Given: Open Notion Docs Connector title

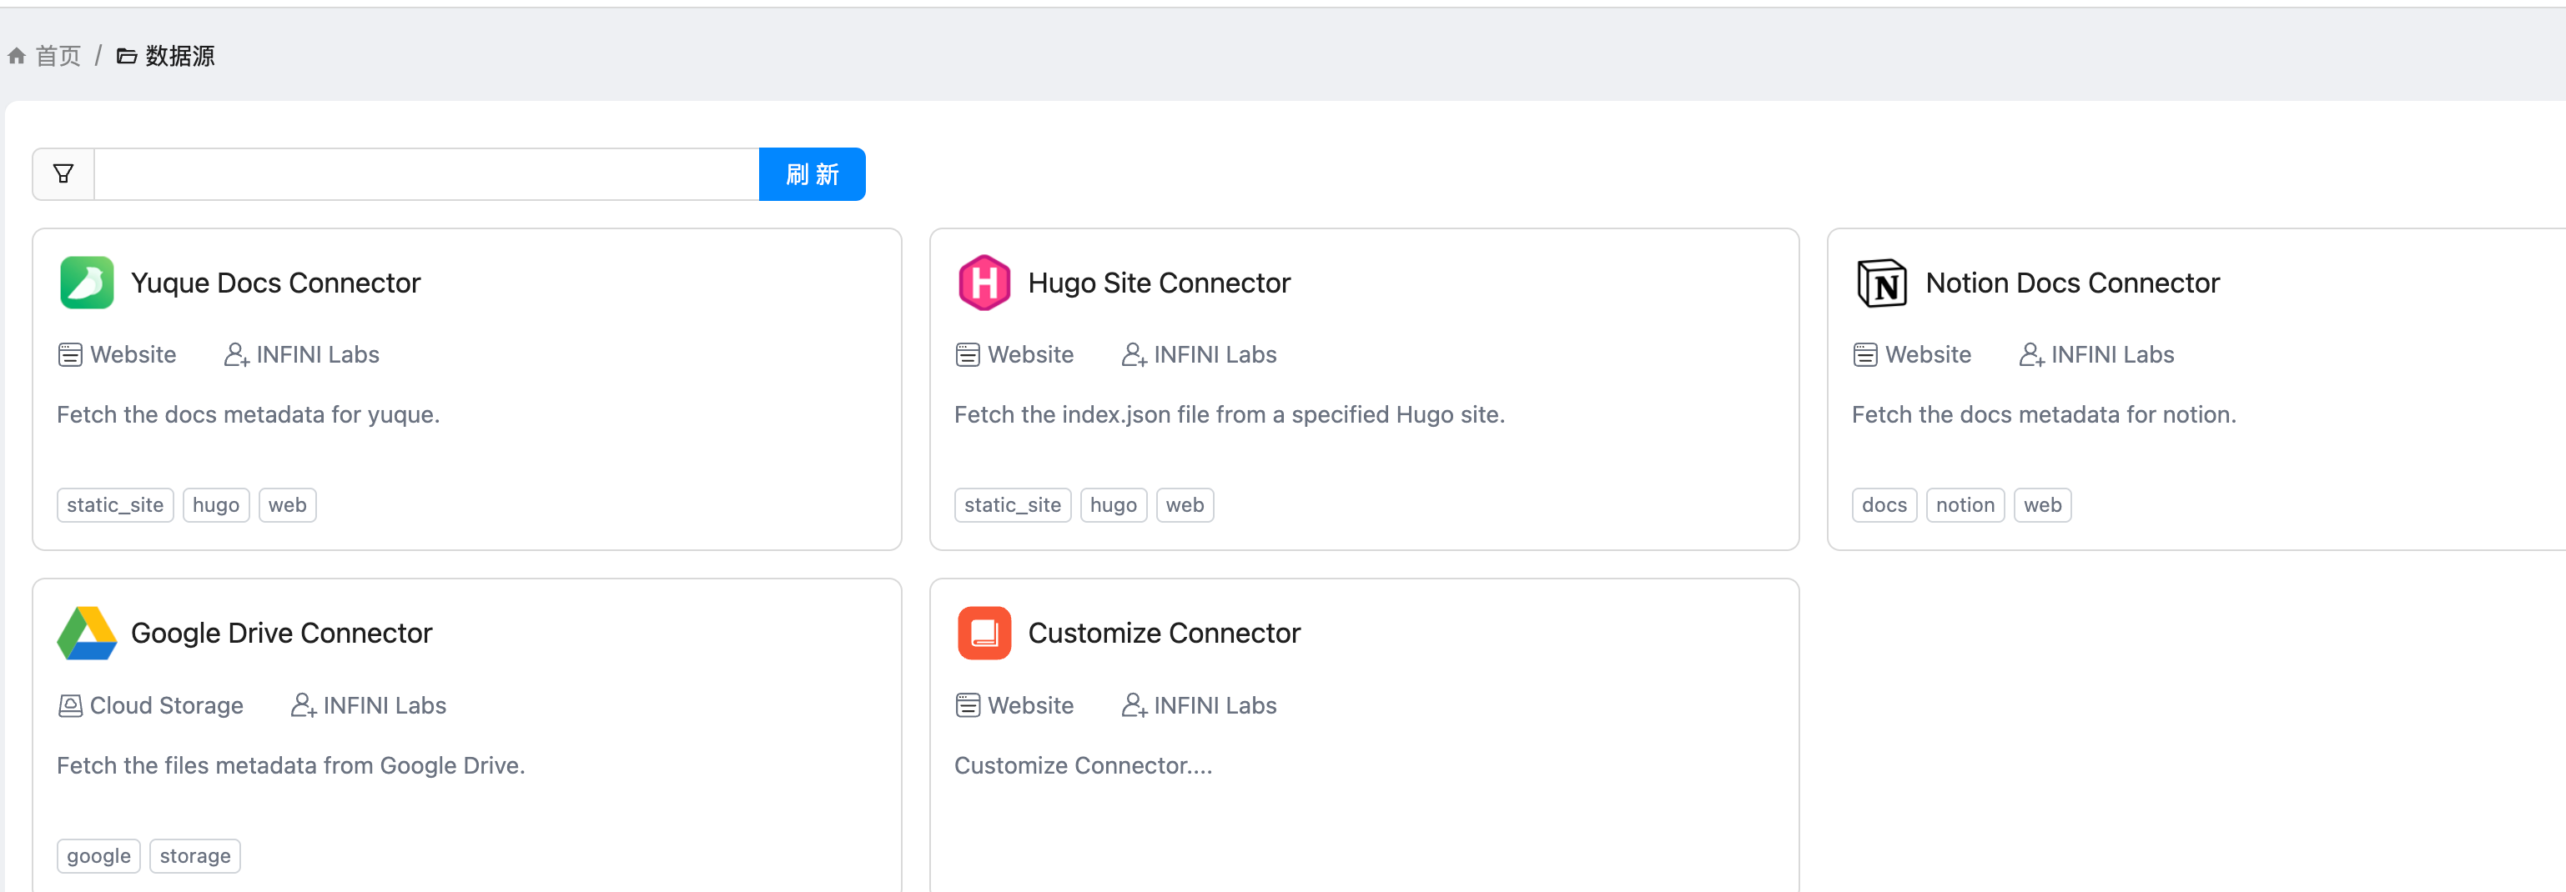Looking at the screenshot, I should click(2073, 283).
